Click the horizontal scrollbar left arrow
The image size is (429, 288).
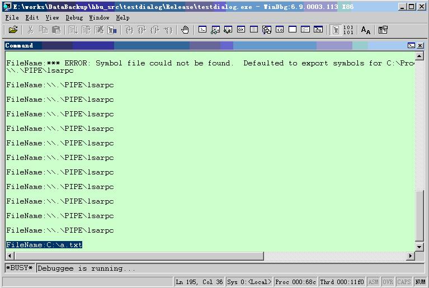coord(10,256)
